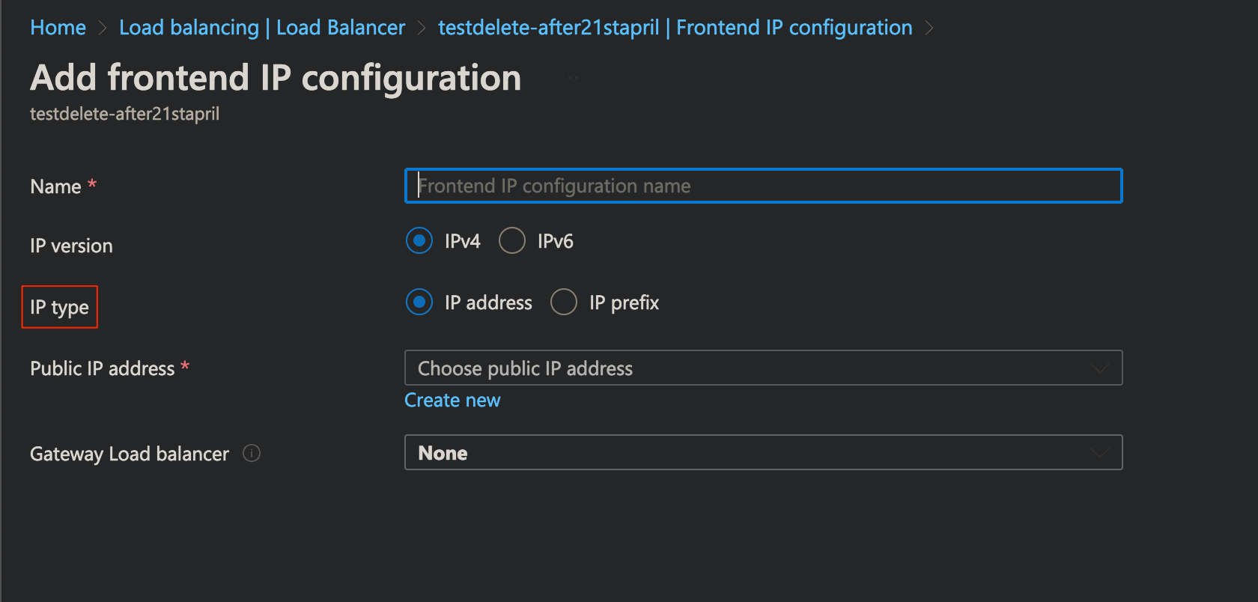This screenshot has height=602, width=1258.
Task: Open the Gateway Load balancer None dropdown
Action: click(763, 452)
